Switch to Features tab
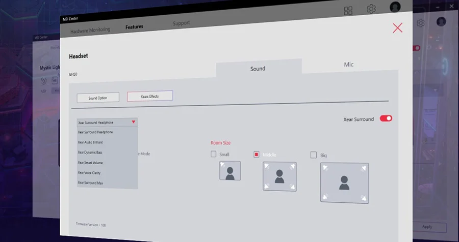 [134, 27]
